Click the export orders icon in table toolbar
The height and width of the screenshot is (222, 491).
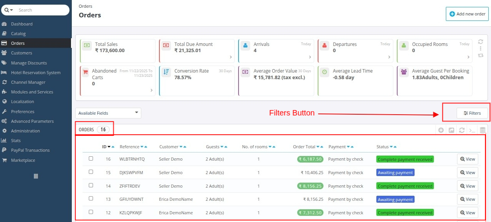point(451,130)
